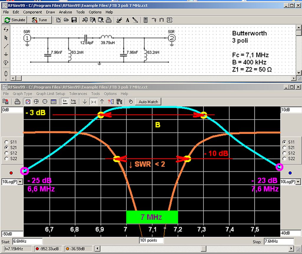Run the Simulate button
Image resolution: width=302 pixels, height=254 pixels.
[x=15, y=20]
